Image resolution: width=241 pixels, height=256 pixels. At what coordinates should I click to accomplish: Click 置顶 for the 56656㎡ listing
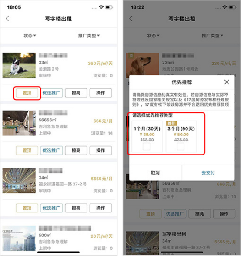[x=27, y=150]
